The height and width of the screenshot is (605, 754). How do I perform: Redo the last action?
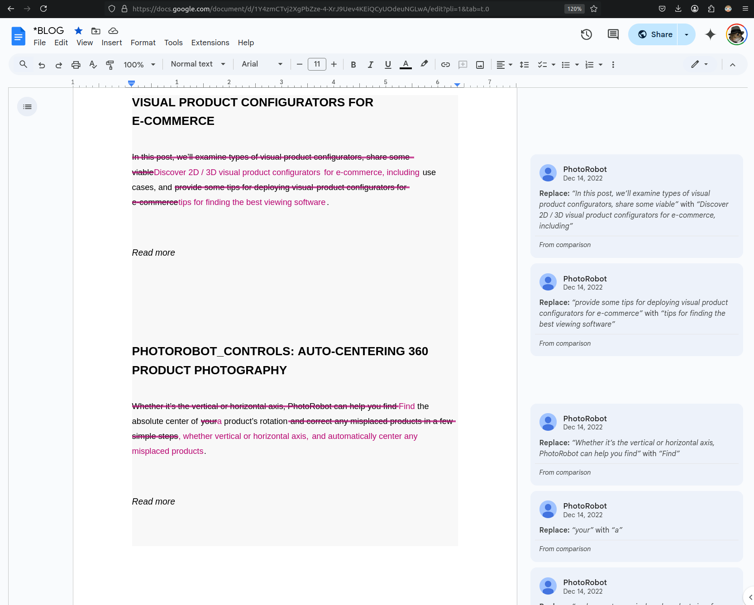tap(59, 65)
